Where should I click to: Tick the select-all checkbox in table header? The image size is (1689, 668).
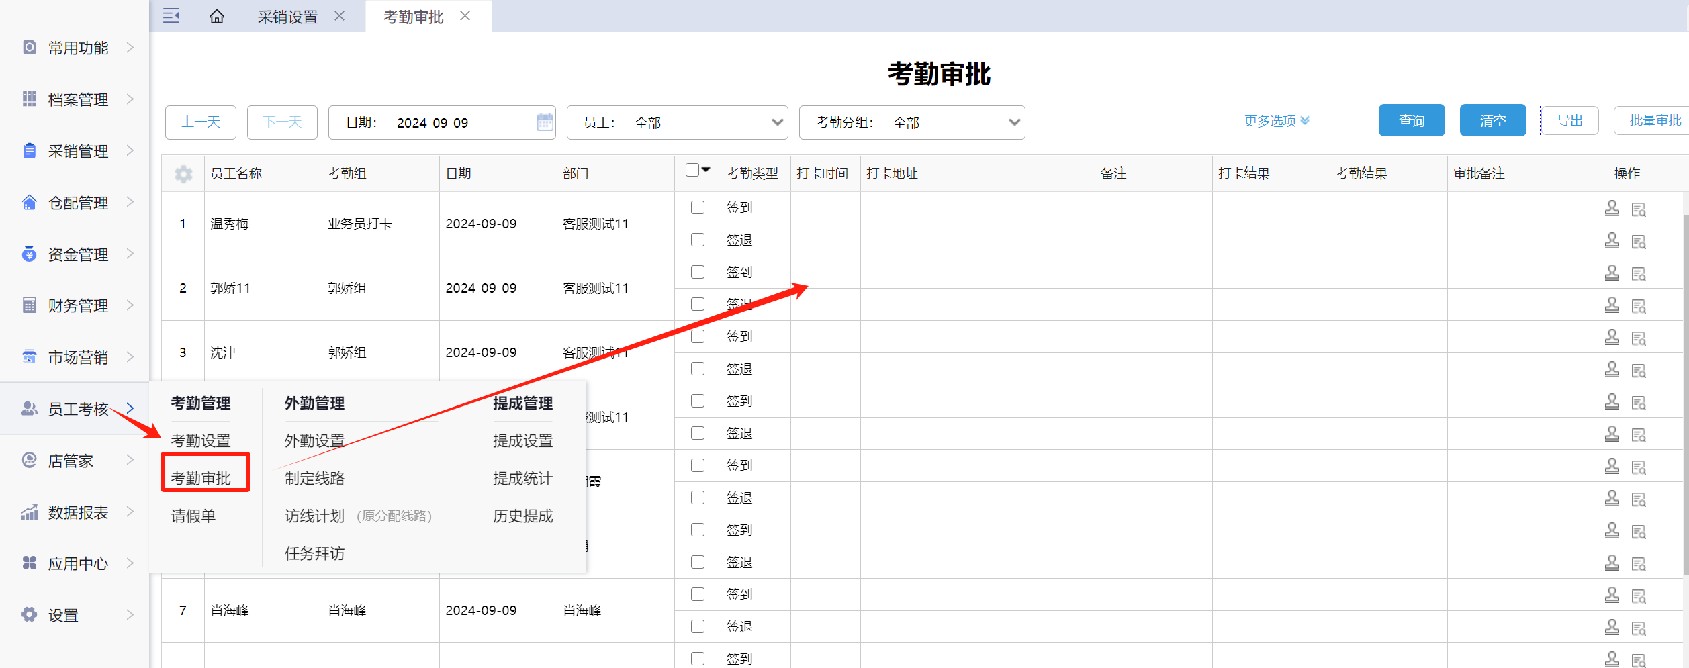[692, 171]
